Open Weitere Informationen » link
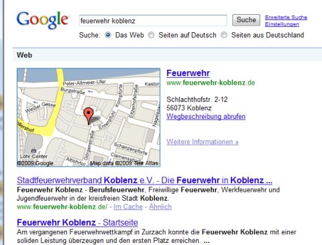Viewport: 322px width, 245px height. point(203,142)
